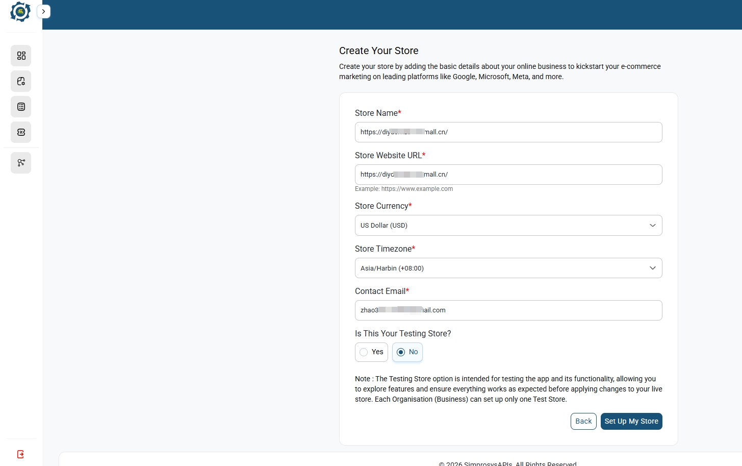This screenshot has height=466, width=742.
Task: Open the dashboard grid icon in sidebar
Action: (x=21, y=56)
